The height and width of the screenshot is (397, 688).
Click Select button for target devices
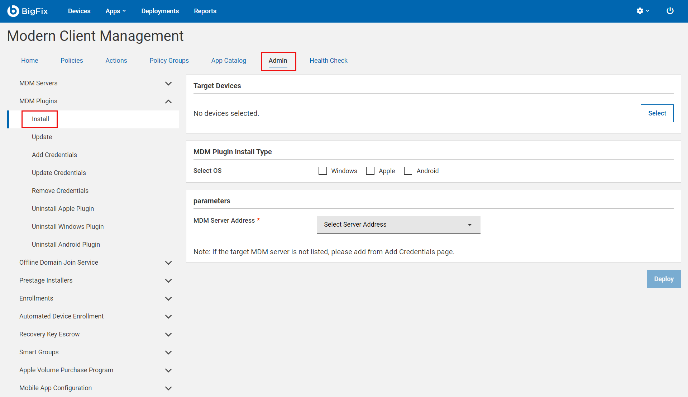[x=657, y=113]
